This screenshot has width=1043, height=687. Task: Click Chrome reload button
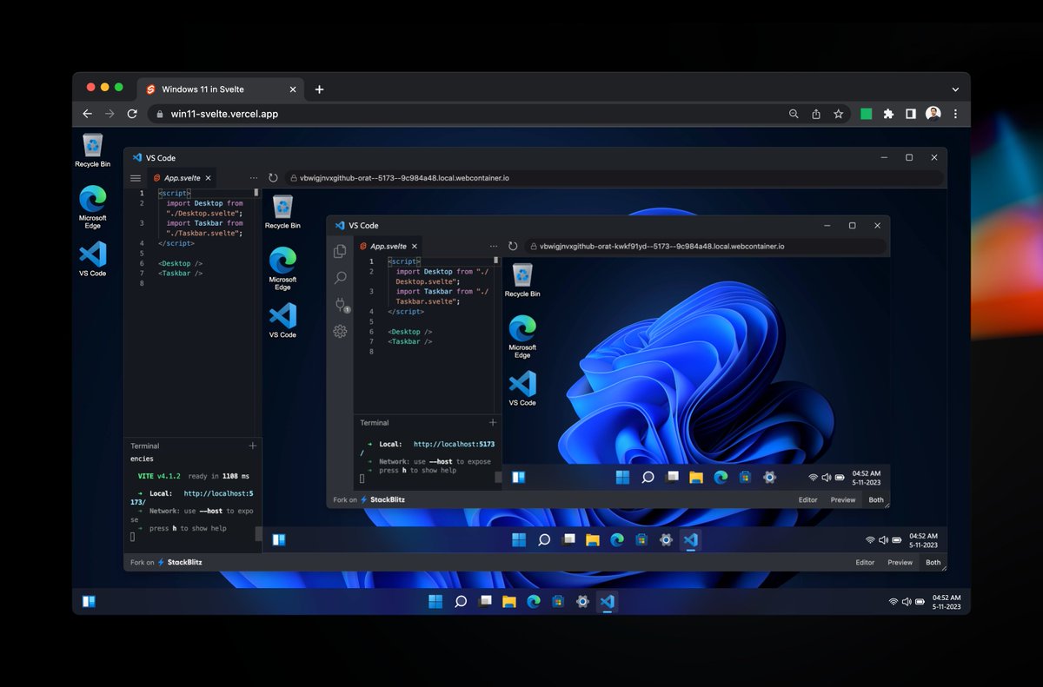(132, 114)
